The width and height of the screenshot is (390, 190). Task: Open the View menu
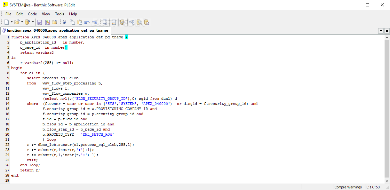click(x=46, y=14)
